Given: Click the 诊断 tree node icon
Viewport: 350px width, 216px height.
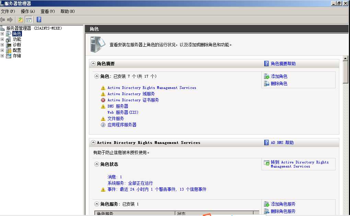Looking at the screenshot, I should pos(9,45).
